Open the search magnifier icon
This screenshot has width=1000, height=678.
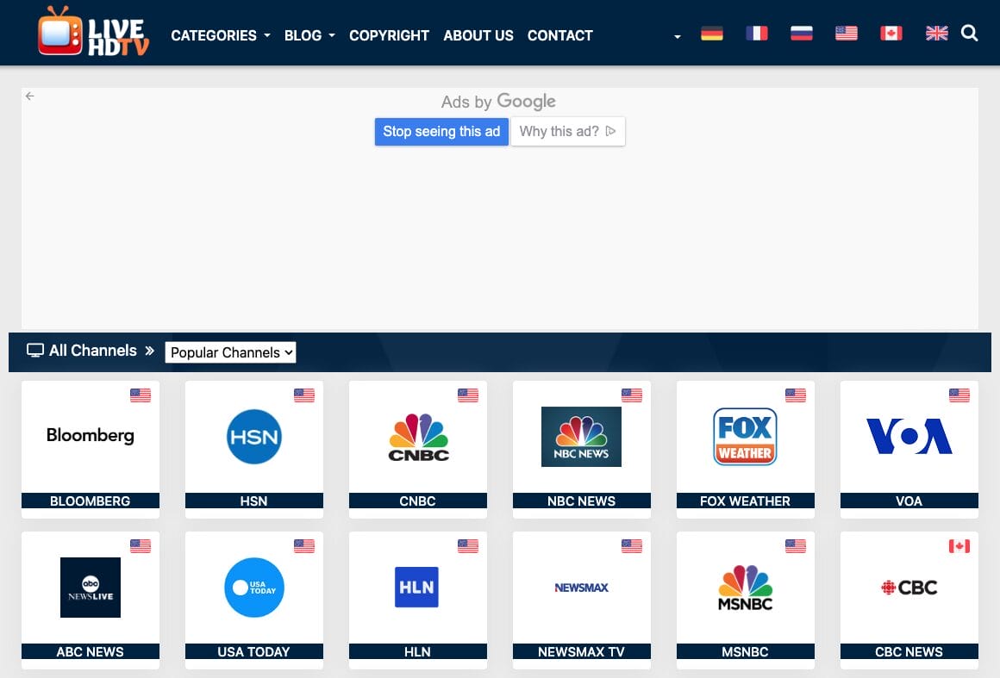tap(969, 33)
